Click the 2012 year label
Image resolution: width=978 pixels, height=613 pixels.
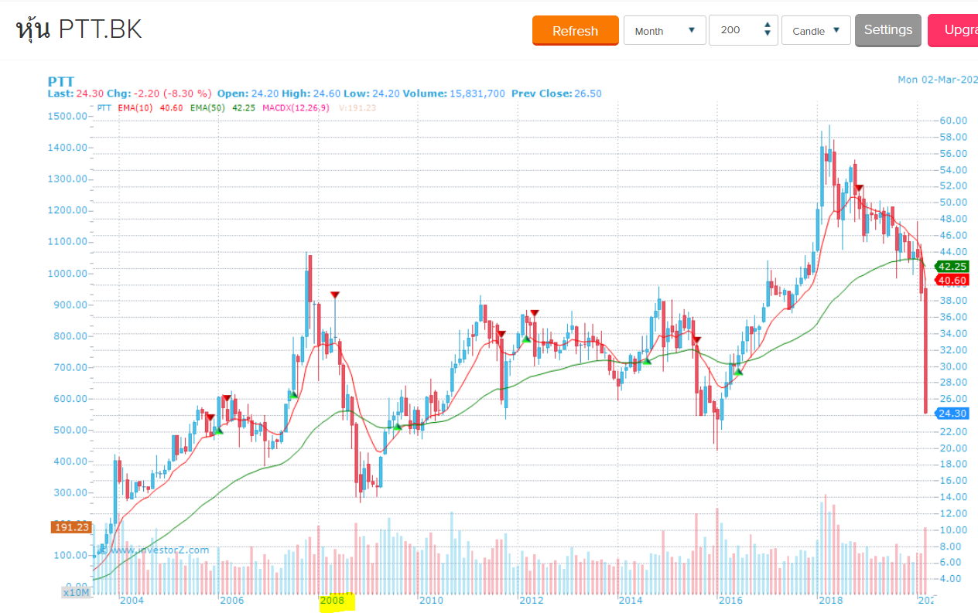531,601
